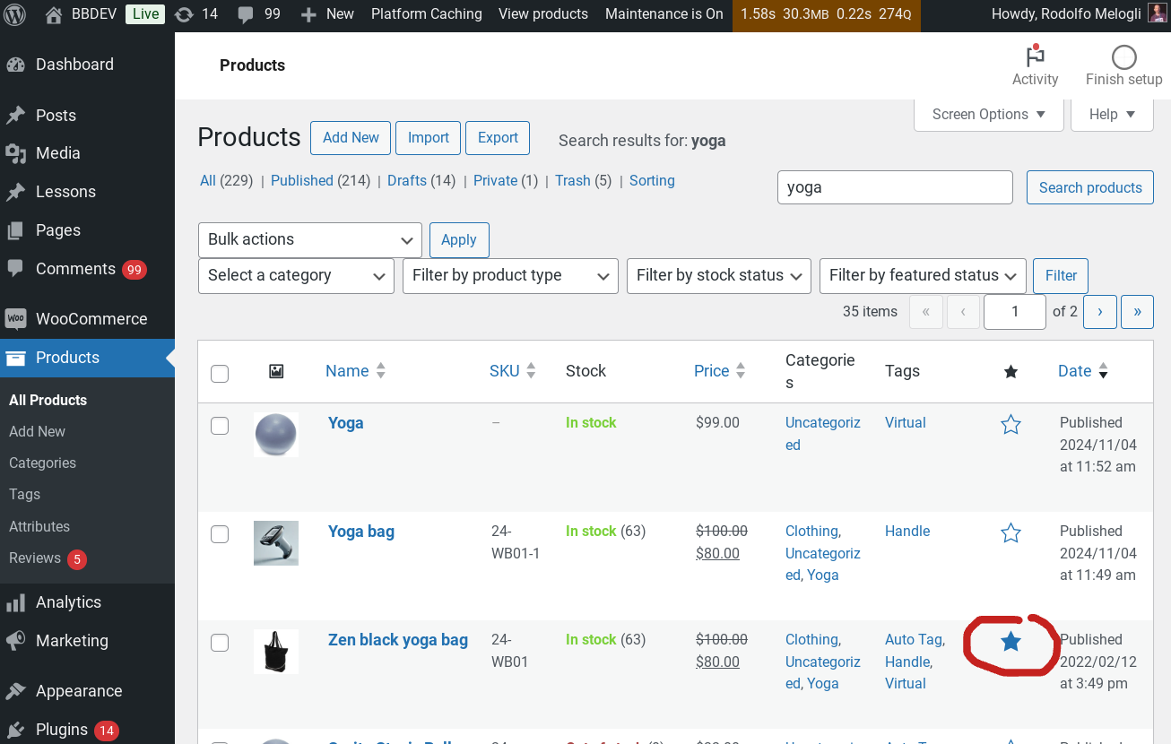Viewport: 1171px width, 744px height.
Task: Open All Products submenu item
Action: tap(48, 400)
